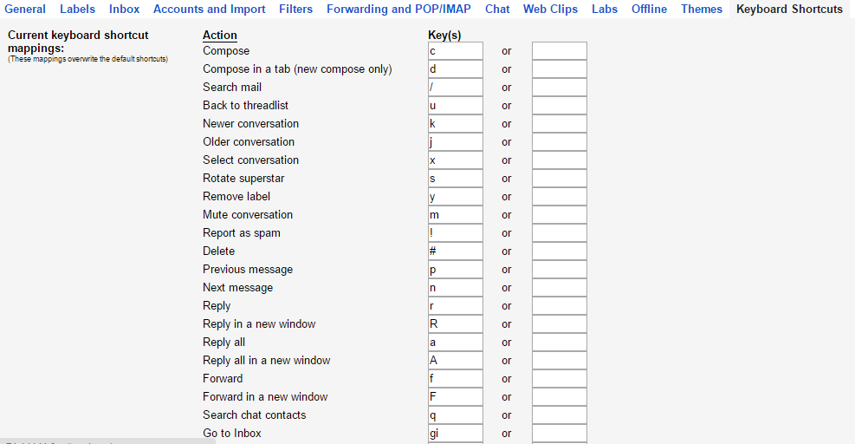Select the Go to Inbox key field
The image size is (855, 444).
[455, 434]
